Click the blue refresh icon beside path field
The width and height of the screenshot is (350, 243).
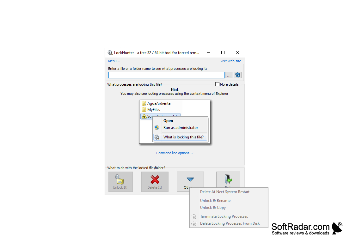pyautogui.click(x=238, y=75)
